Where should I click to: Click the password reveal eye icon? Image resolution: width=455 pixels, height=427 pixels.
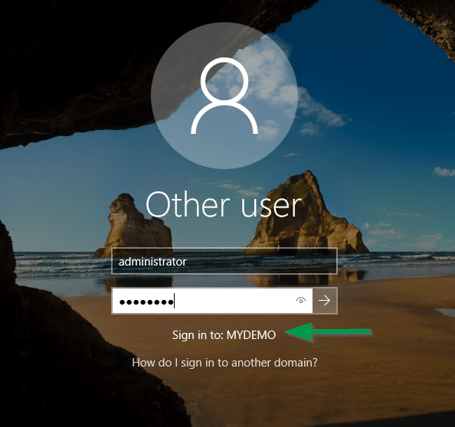pyautogui.click(x=301, y=300)
